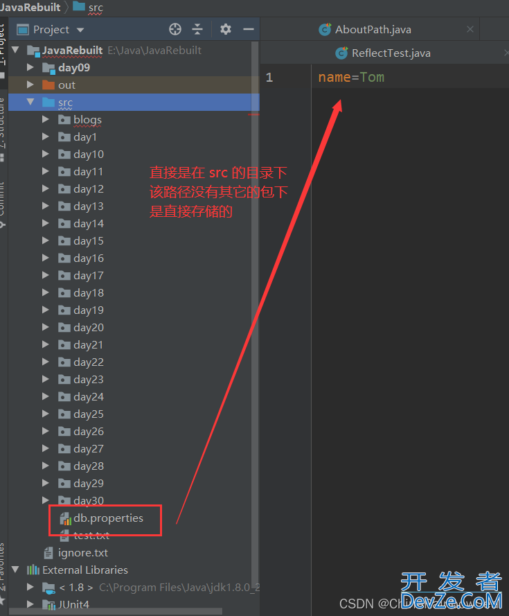This screenshot has width=509, height=616.
Task: Select the day27 package
Action: [89, 448]
